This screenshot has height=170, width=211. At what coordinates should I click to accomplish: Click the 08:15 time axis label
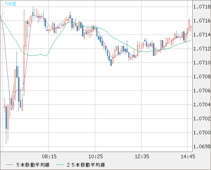click(49, 156)
